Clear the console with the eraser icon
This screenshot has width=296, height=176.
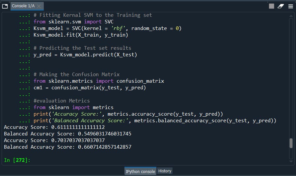tap(281, 6)
